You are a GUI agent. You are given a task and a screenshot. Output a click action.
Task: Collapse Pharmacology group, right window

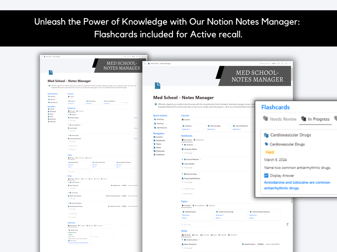(182, 174)
